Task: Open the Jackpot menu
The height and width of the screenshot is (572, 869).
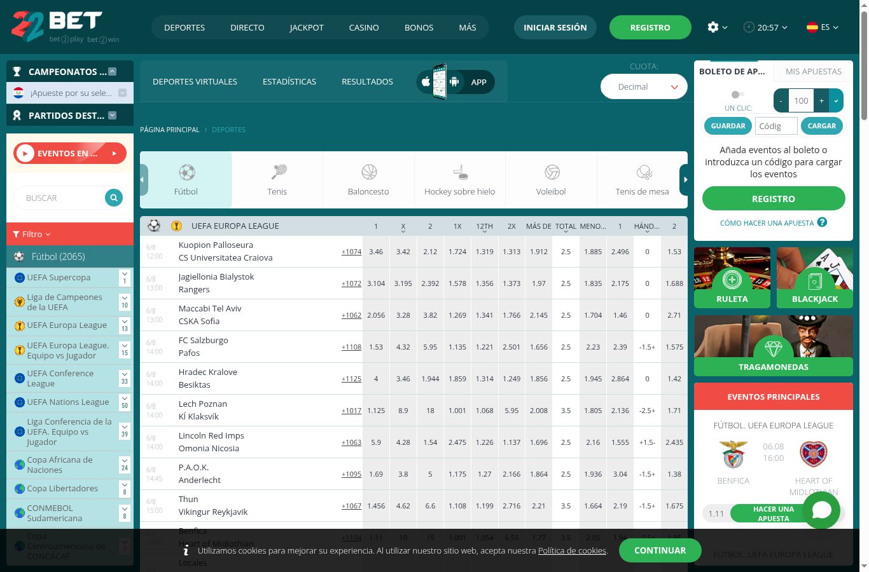Action: [307, 27]
